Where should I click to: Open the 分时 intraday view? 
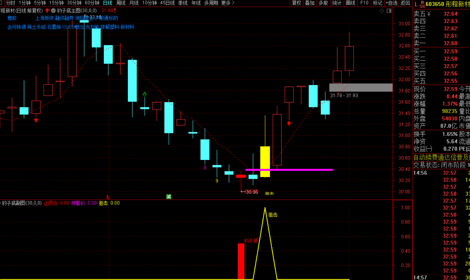pos(11,3)
